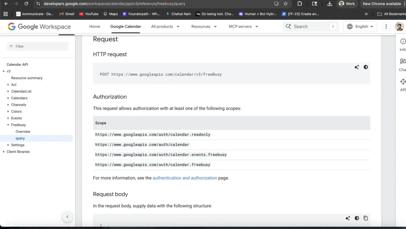Open AI explanation for the HTTP request snippet
This screenshot has height=229, width=406.
point(356,67)
